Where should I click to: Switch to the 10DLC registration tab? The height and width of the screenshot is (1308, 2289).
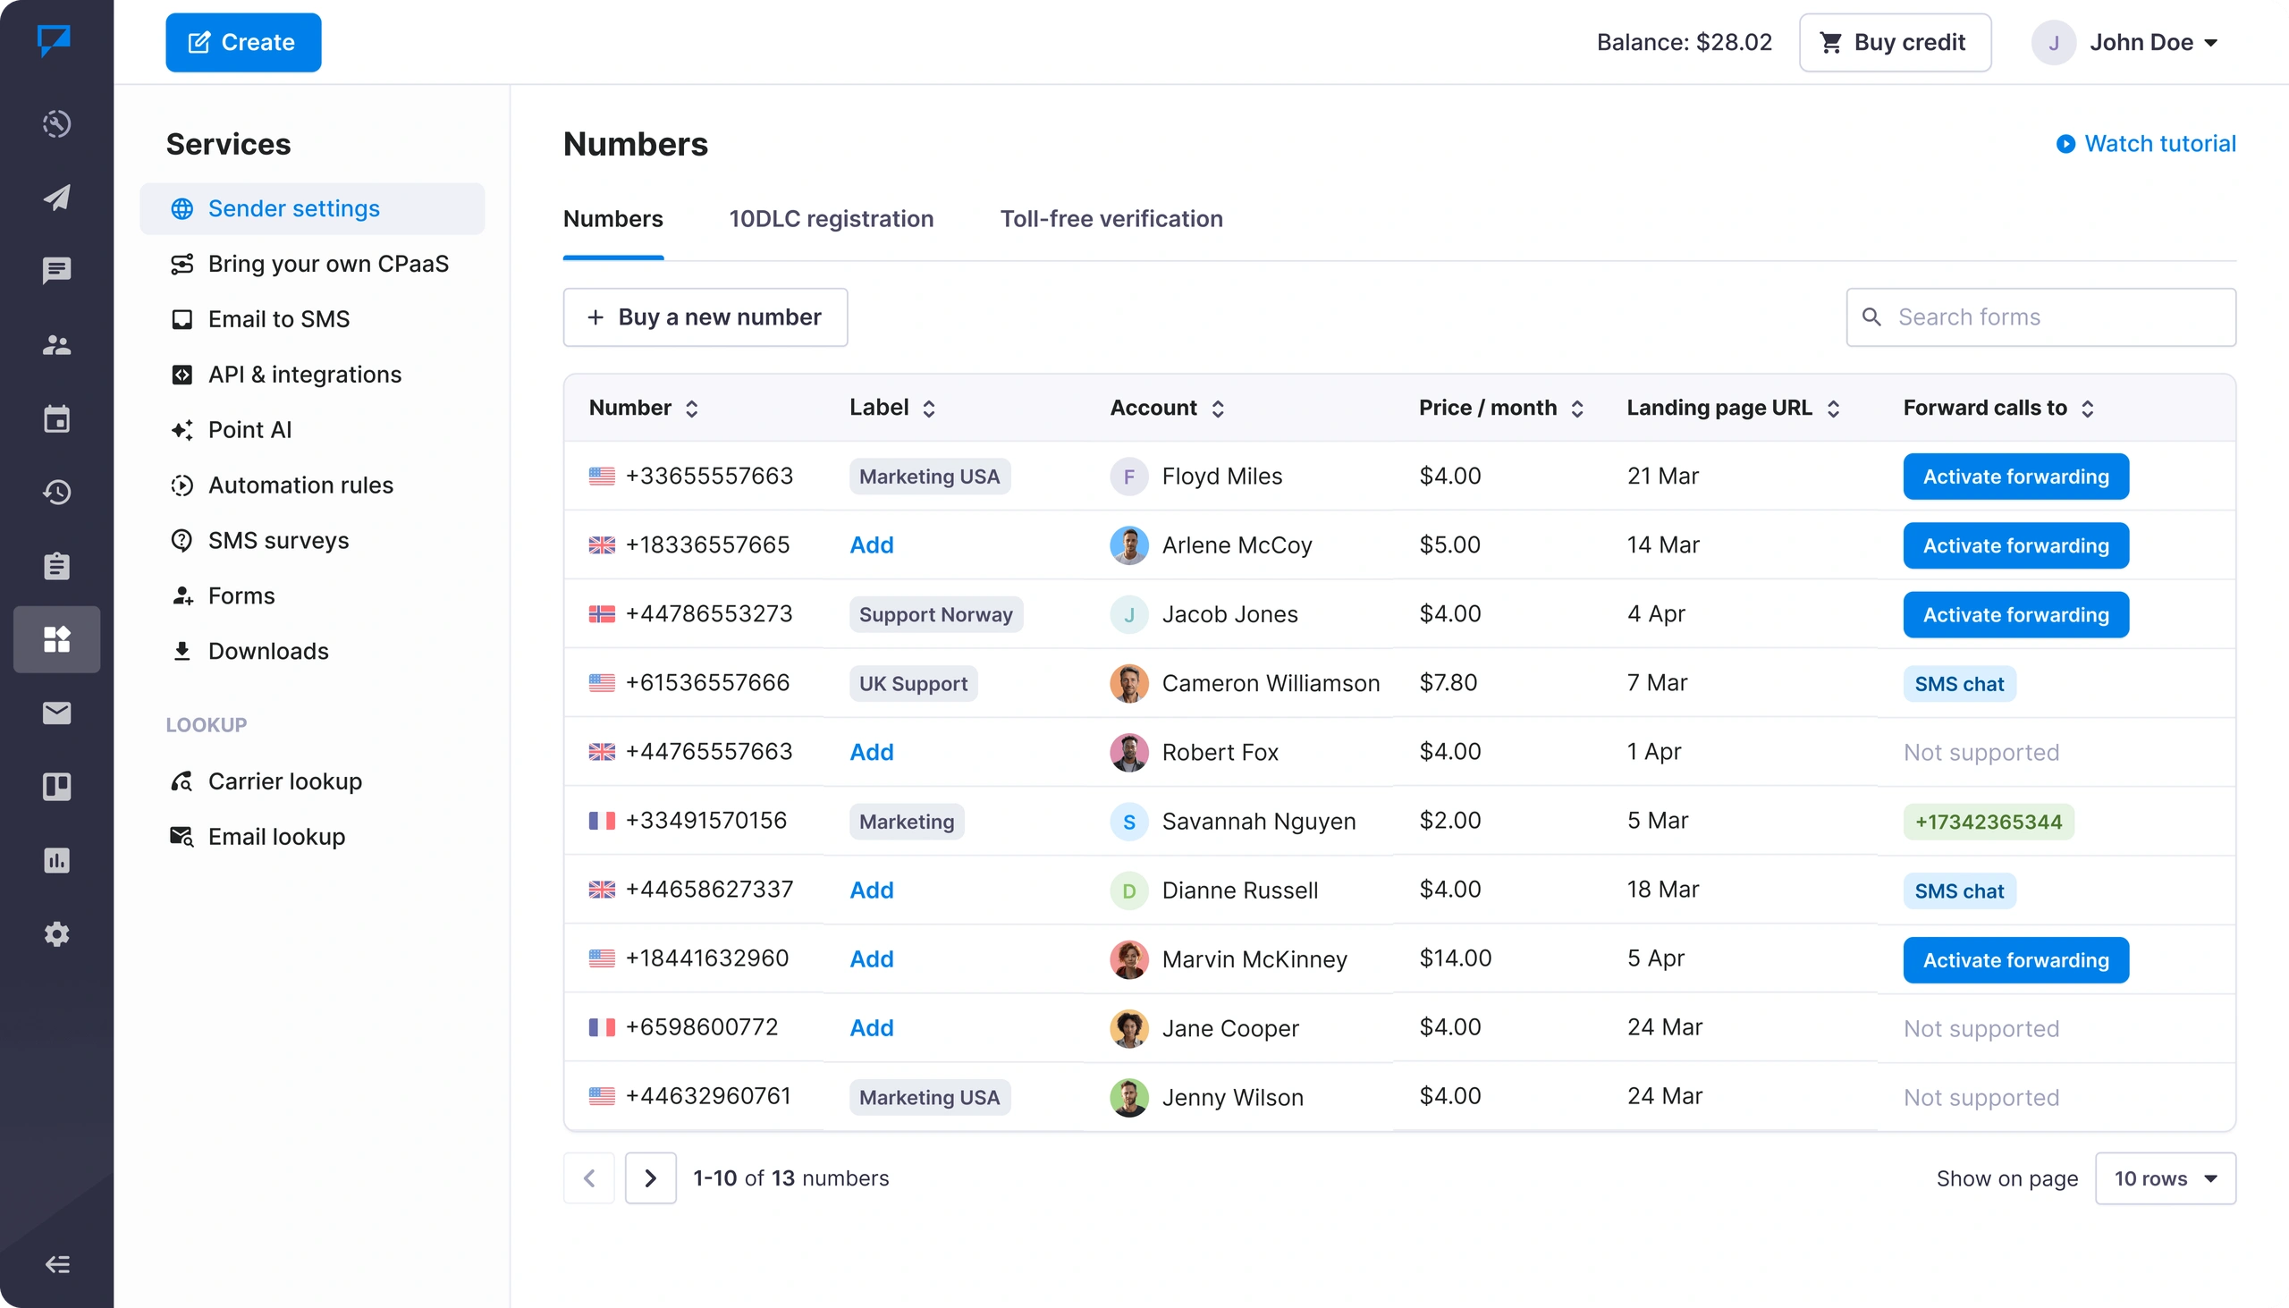pyautogui.click(x=831, y=219)
